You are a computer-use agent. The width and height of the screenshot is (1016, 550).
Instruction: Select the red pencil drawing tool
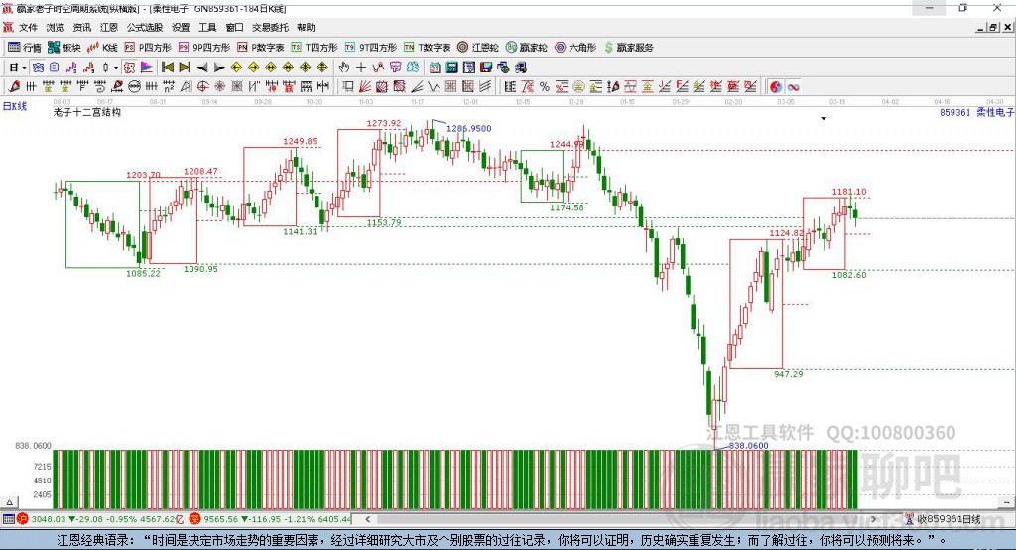click(14, 87)
